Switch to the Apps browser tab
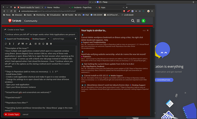 (x=111, y=7)
